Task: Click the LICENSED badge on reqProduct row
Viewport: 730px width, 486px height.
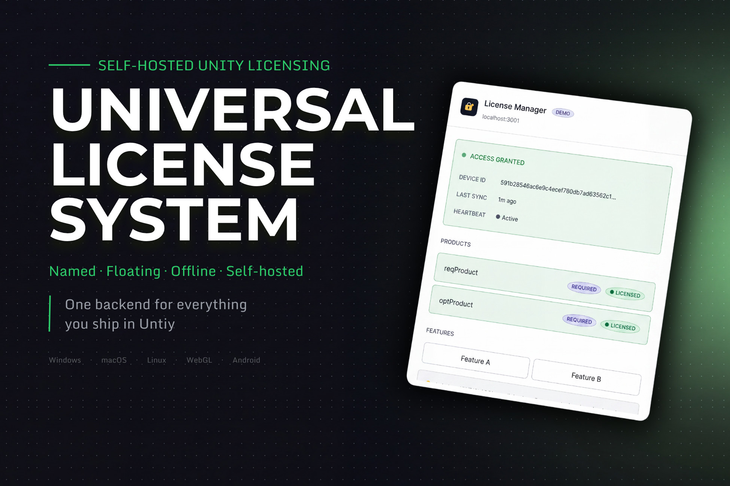Action: [x=625, y=294]
